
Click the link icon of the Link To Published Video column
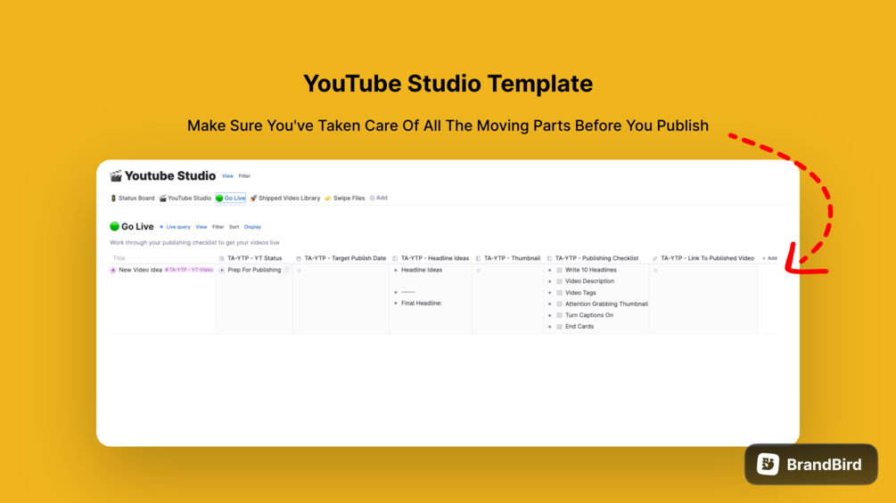click(x=655, y=258)
